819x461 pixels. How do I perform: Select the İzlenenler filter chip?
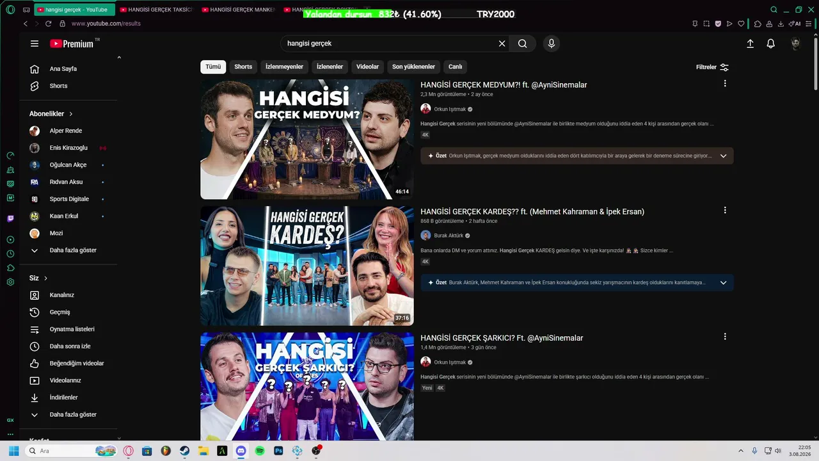point(330,67)
